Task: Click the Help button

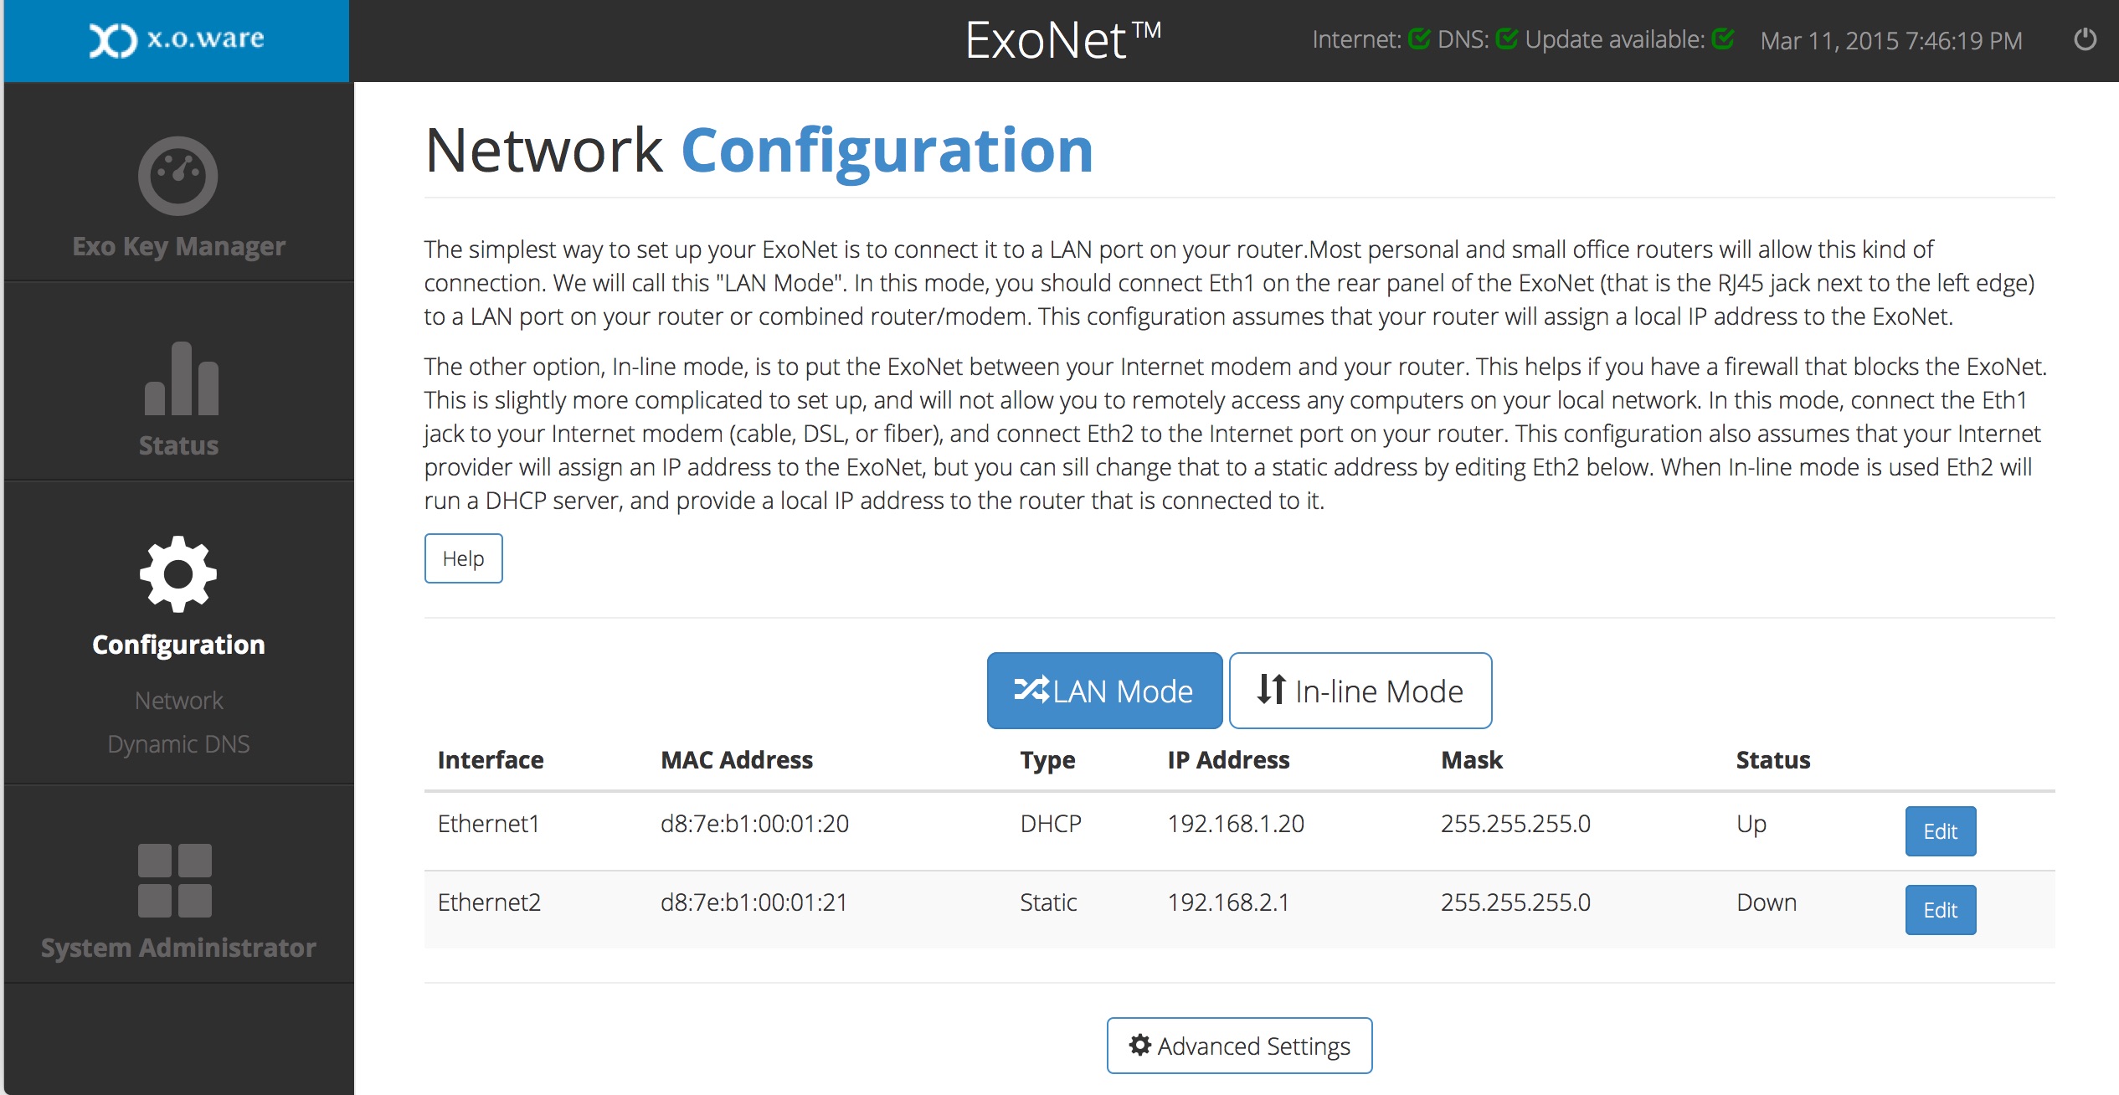Action: 463,558
